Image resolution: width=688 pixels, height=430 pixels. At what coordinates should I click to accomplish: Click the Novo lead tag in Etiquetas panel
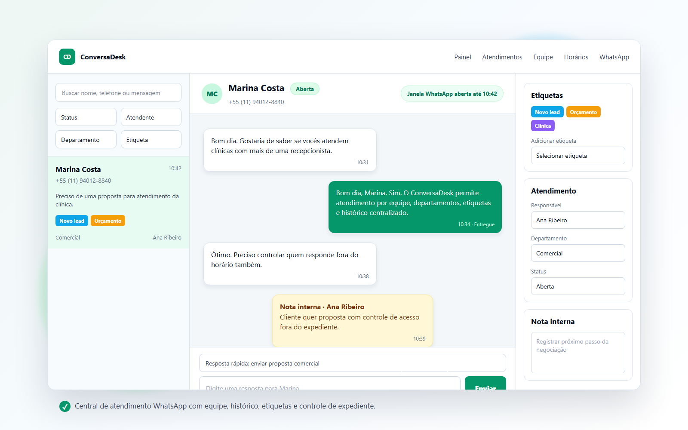point(547,112)
